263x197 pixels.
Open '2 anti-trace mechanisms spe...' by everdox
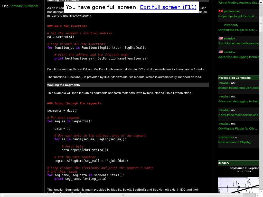(239, 43)
